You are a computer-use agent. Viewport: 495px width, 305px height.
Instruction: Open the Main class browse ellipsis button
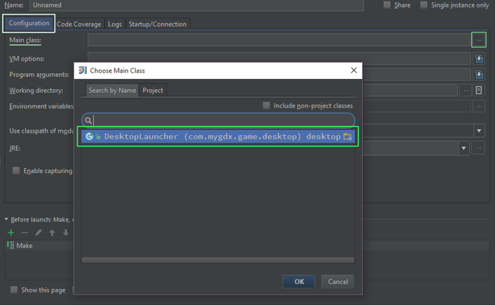pos(479,40)
